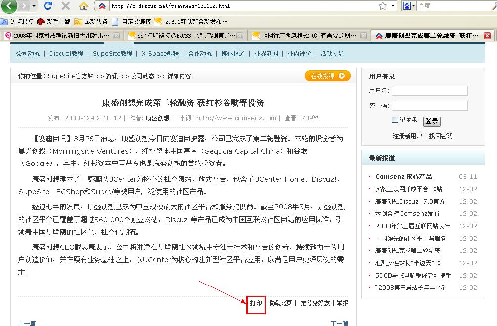The image size is (497, 326).
Task: Open the navigation history dropdown arrow
Action: coord(34,6)
